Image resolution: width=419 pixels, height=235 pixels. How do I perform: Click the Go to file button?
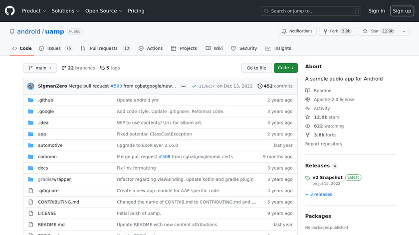tap(256, 68)
